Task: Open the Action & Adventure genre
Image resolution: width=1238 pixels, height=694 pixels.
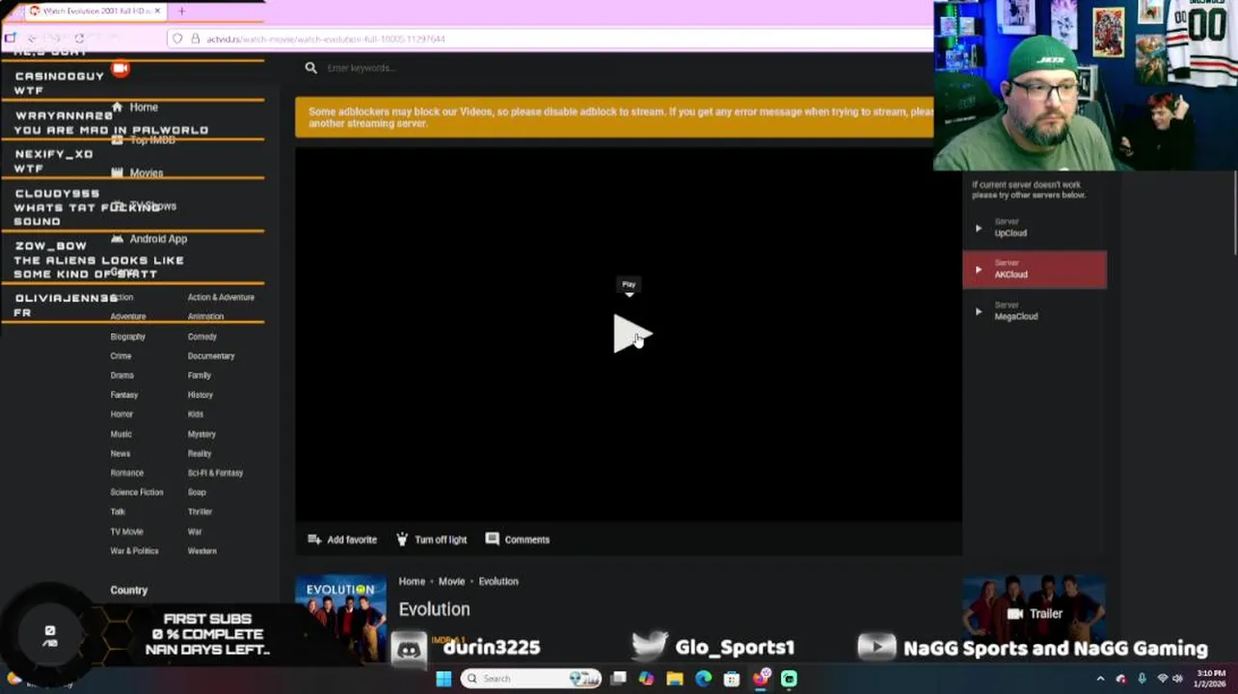Action: pos(221,297)
